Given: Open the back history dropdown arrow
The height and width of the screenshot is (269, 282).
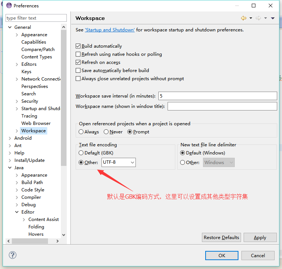Looking at the screenshot, I should 251,18.
